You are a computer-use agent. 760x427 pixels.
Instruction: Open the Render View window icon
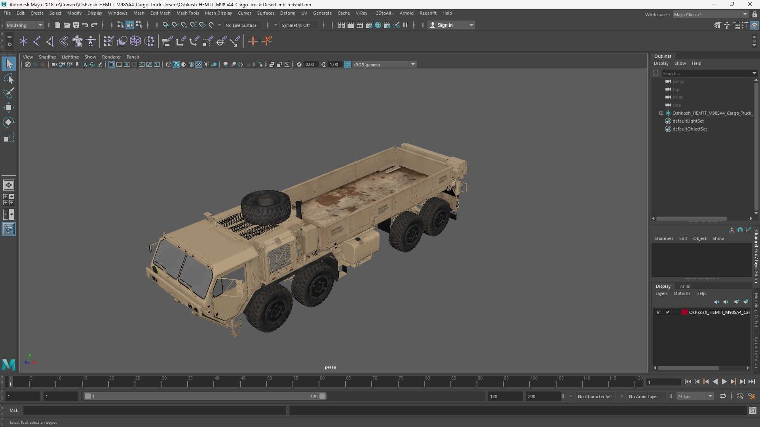[x=342, y=25]
